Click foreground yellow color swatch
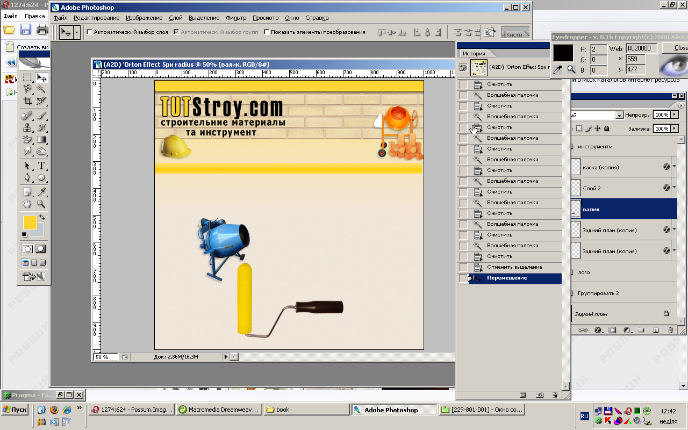Viewport: 688px width, 430px height. (x=29, y=222)
